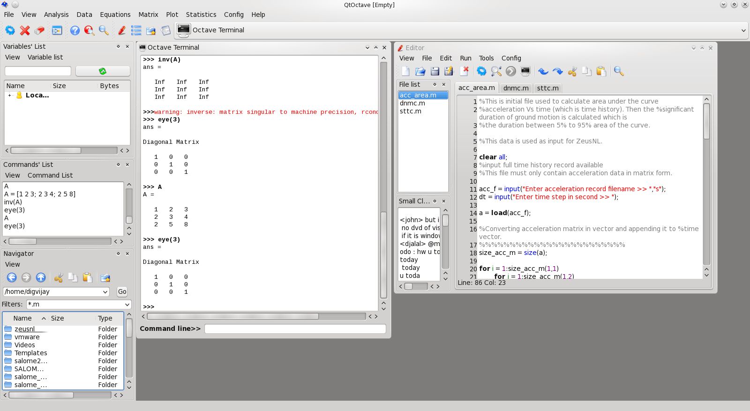Open help via the blue question mark icon
The height and width of the screenshot is (411, 750).
(x=75, y=30)
